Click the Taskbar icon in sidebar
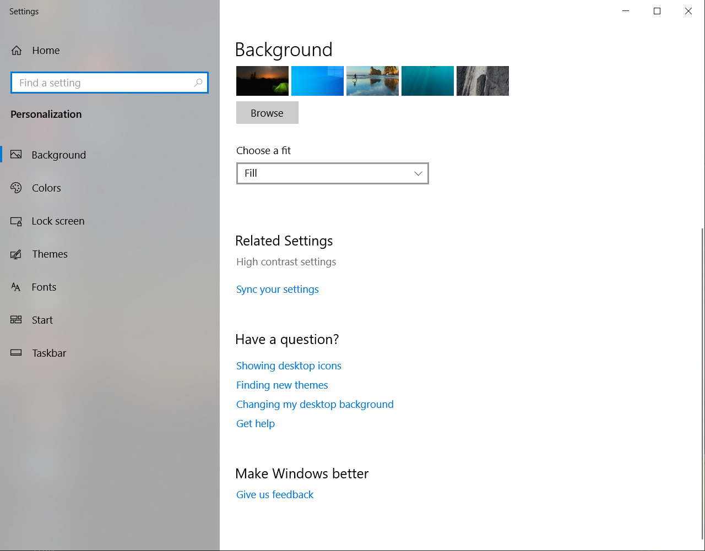Screen dimensions: 705x551 point(16,353)
